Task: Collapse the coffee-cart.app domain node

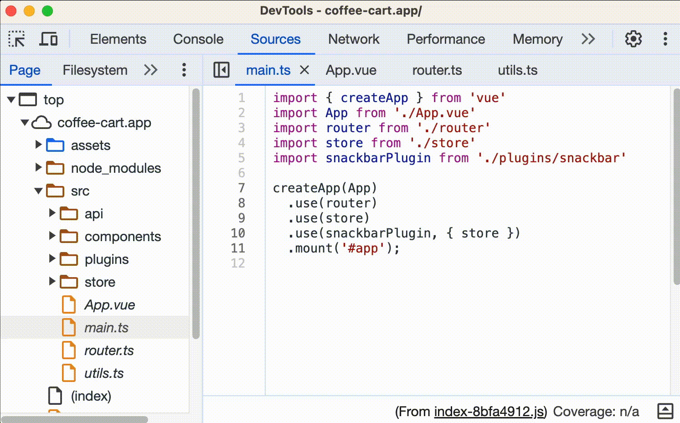Action: [x=25, y=122]
